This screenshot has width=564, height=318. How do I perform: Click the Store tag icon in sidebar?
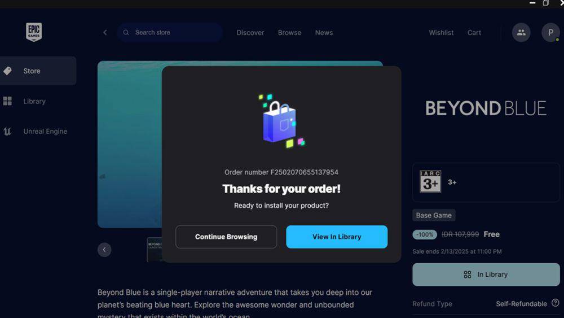pos(7,71)
